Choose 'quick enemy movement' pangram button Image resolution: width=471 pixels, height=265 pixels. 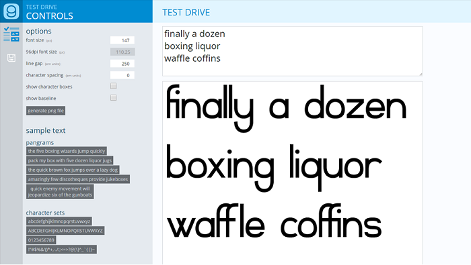[x=60, y=192]
